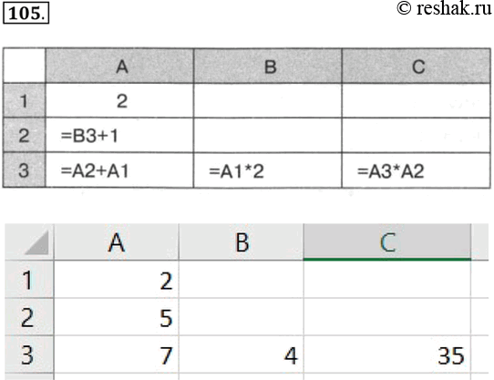Click the =A3*A2 formula cell
Image resolution: width=494 pixels, height=380 pixels.
point(417,170)
